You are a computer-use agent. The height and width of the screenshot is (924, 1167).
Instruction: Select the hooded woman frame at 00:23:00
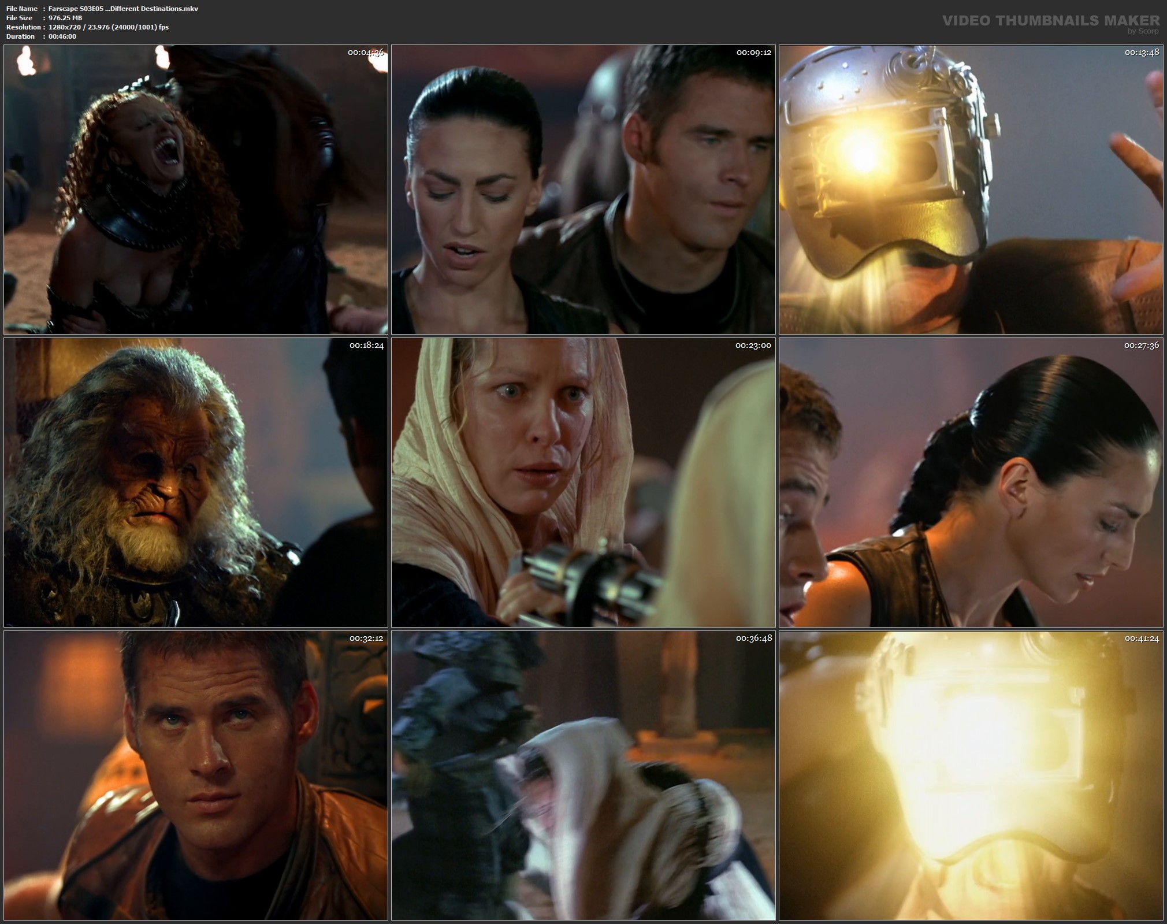[x=583, y=483]
